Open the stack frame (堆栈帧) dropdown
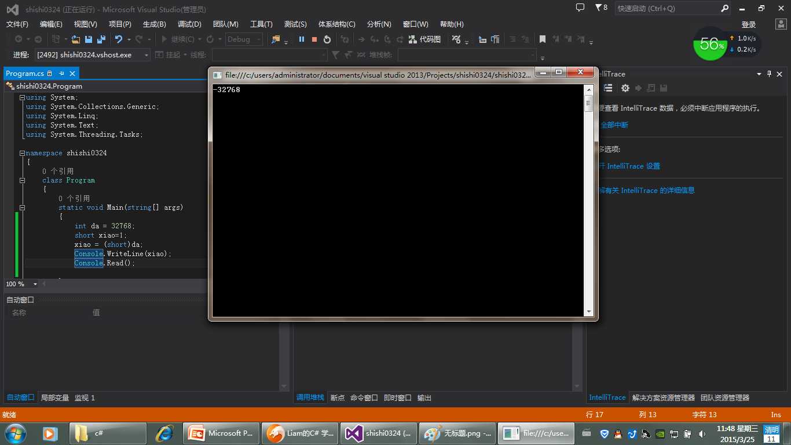 [x=467, y=54]
